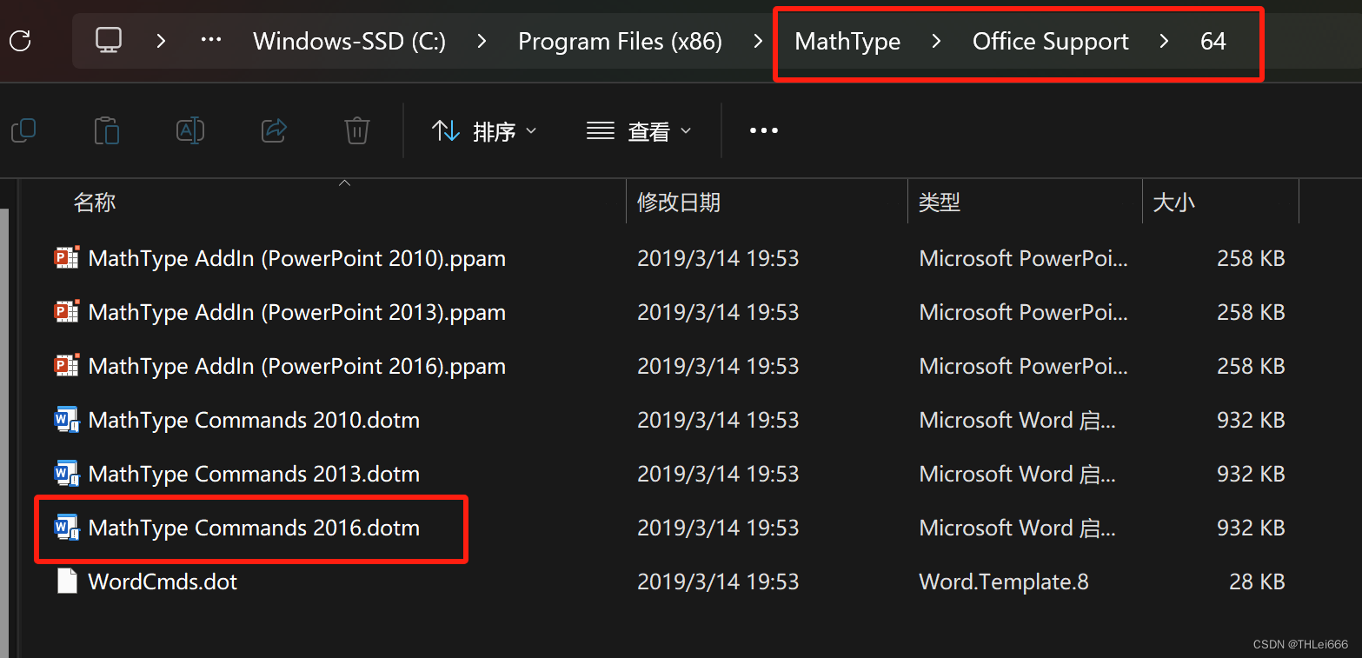Image resolution: width=1362 pixels, height=658 pixels.
Task: Click the type cell of PowerPoint 2013 add-in
Action: (x=1024, y=312)
